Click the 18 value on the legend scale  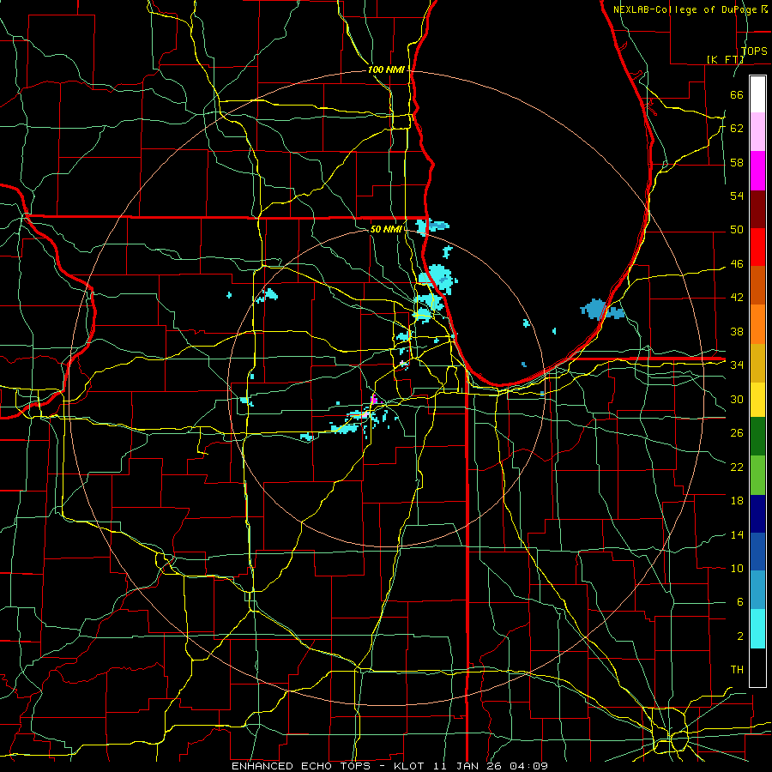click(x=737, y=501)
